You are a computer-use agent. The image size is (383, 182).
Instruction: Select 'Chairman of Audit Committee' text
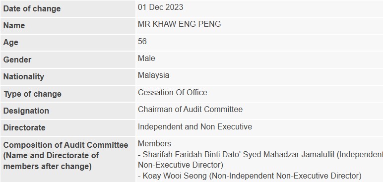click(x=190, y=109)
